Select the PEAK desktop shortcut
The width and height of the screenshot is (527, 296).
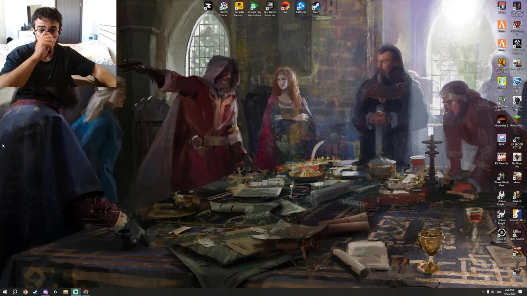click(501, 140)
